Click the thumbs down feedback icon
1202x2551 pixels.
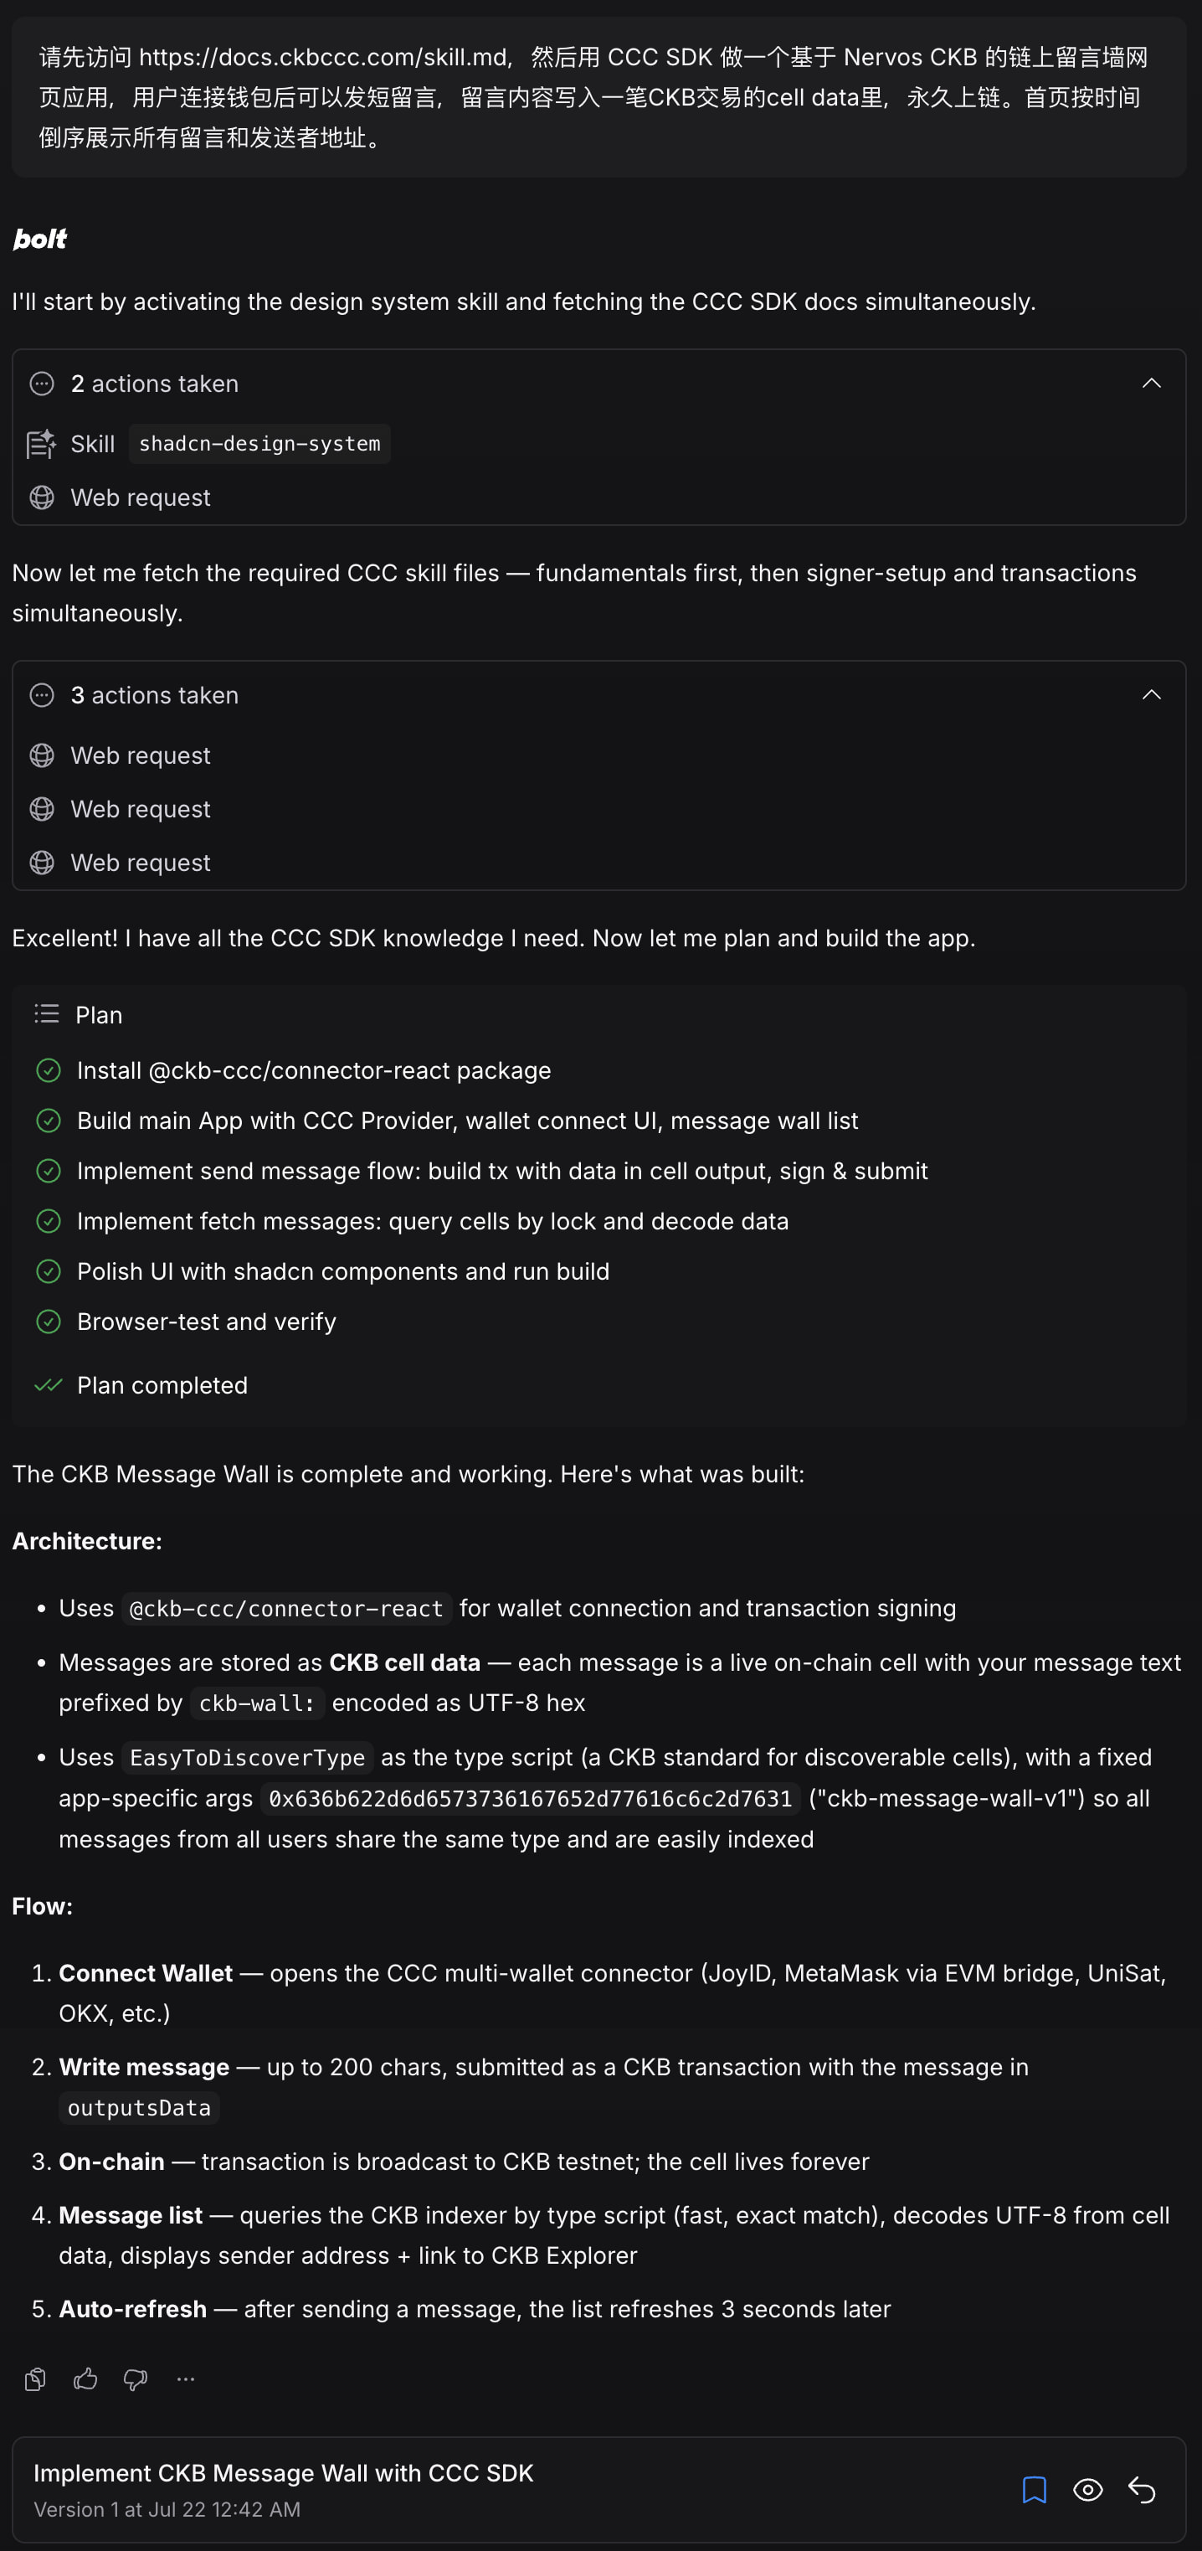(136, 2378)
